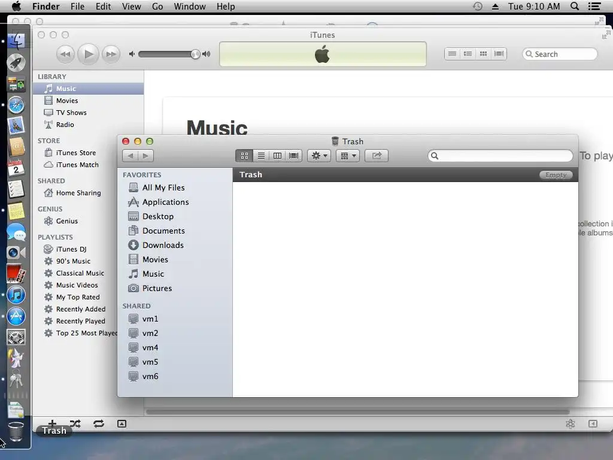Skip to next track in iTunes
This screenshot has height=460, width=613.
coord(111,54)
